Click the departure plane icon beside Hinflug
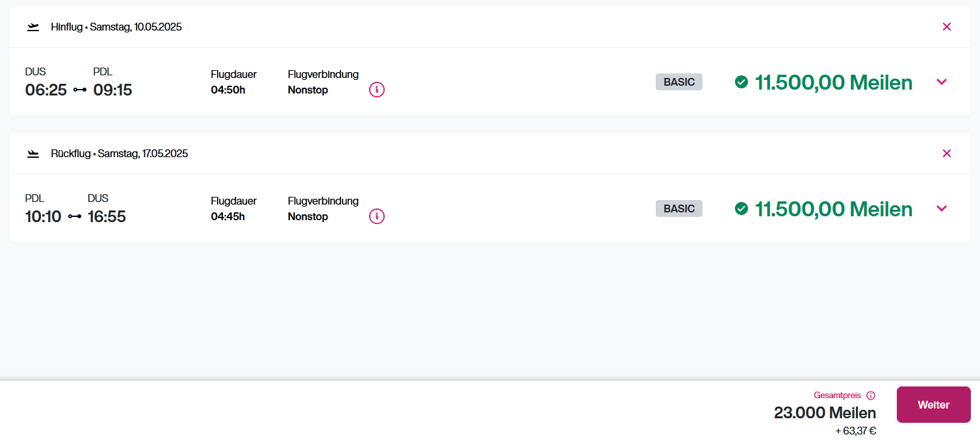Viewport: 980px width, 441px height. click(x=33, y=27)
